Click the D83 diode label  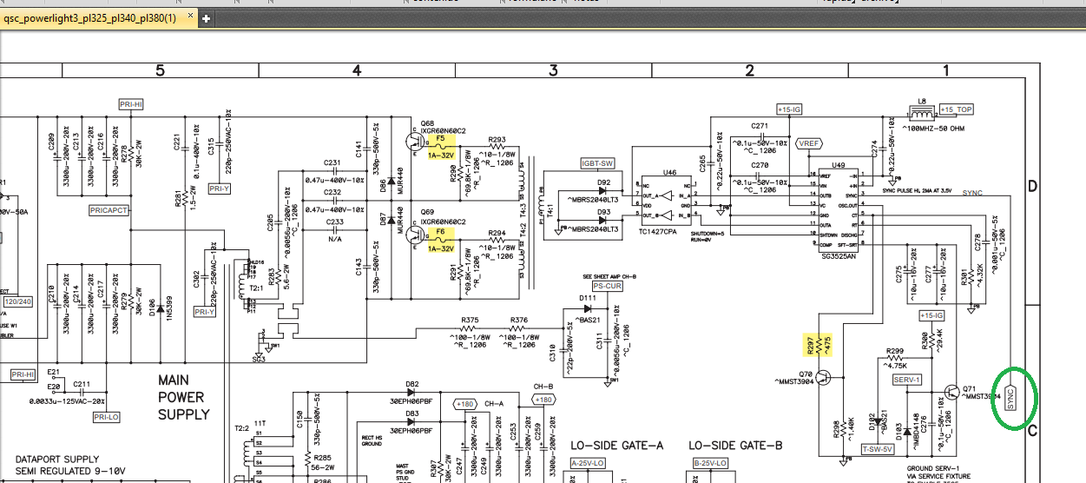(412, 414)
